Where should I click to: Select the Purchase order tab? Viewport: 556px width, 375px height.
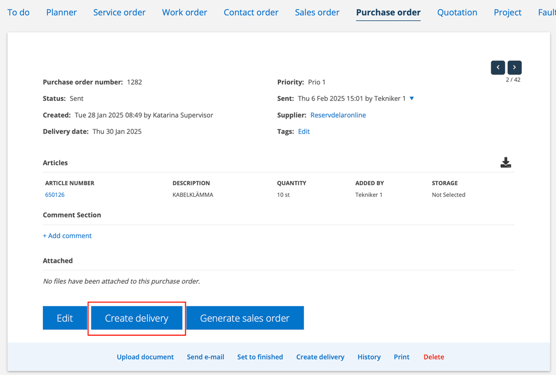388,12
